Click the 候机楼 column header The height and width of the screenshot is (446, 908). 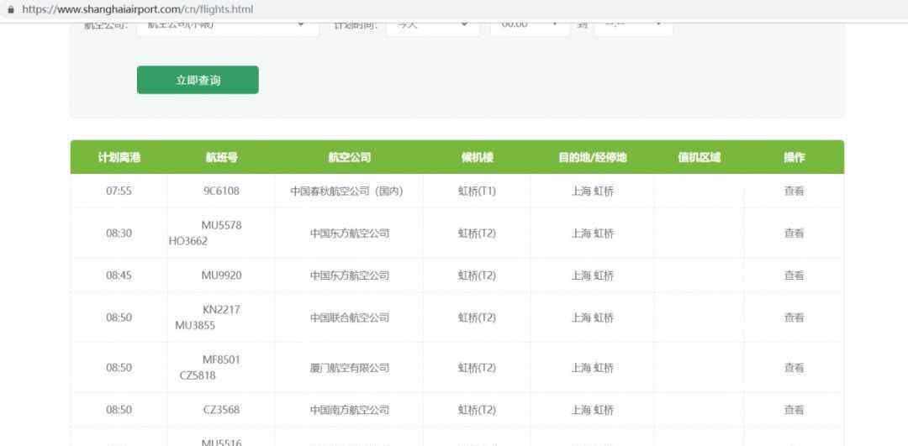pyautogui.click(x=477, y=157)
